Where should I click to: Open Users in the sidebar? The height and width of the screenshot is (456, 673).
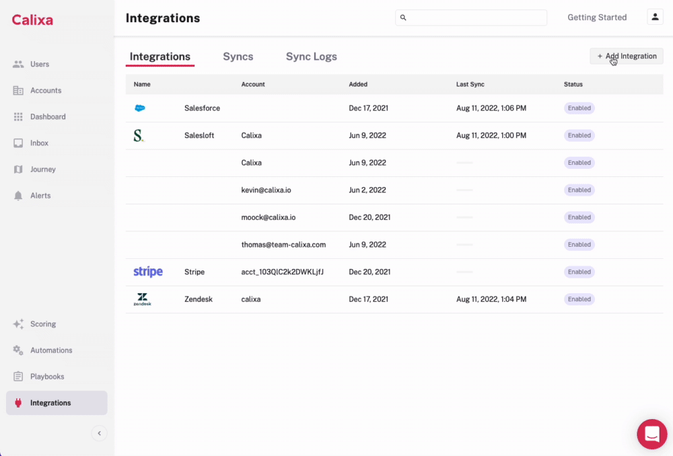click(x=57, y=65)
